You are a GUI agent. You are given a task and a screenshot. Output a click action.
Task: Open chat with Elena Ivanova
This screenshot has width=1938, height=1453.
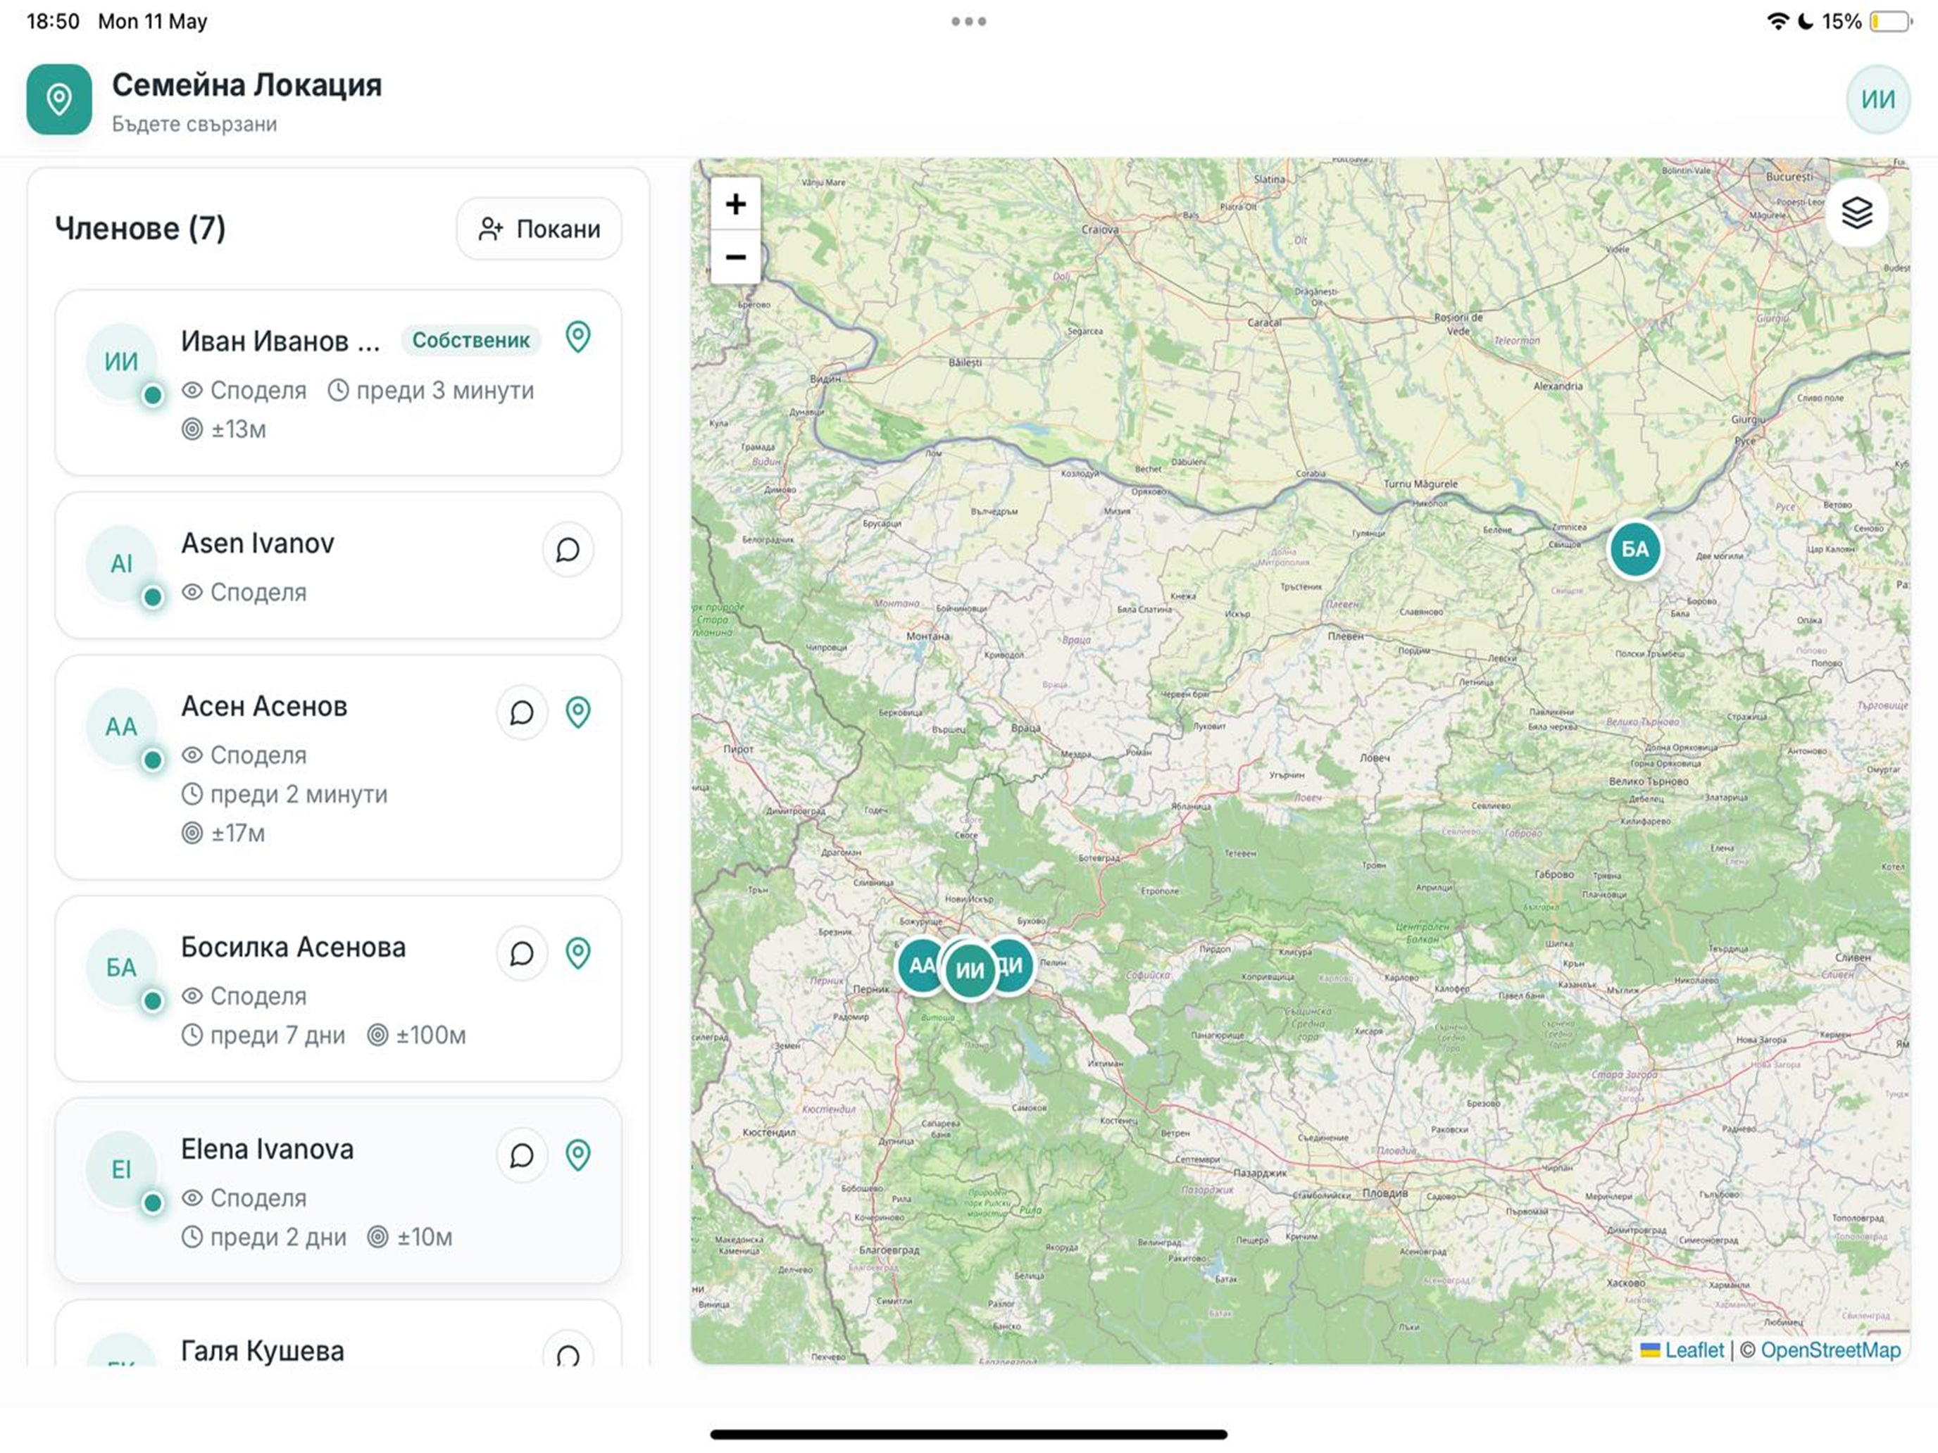[521, 1156]
